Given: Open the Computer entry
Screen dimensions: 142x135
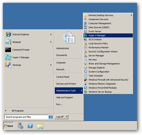Looking at the screenshot, I should tap(61, 63).
